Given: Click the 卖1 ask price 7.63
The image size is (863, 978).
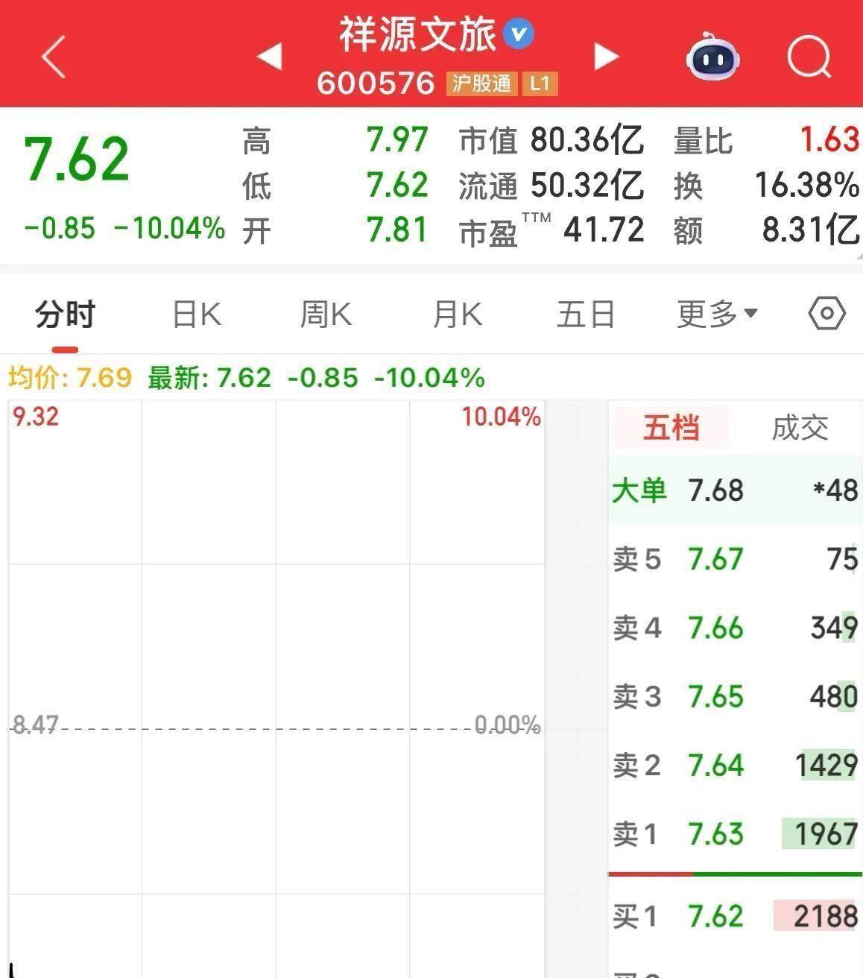Looking at the screenshot, I should tap(716, 835).
